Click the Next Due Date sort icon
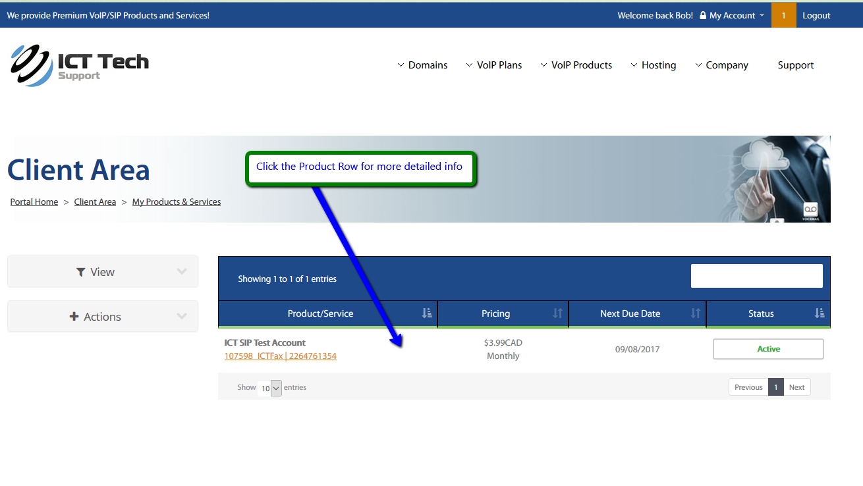The width and height of the screenshot is (863, 486). tap(695, 313)
